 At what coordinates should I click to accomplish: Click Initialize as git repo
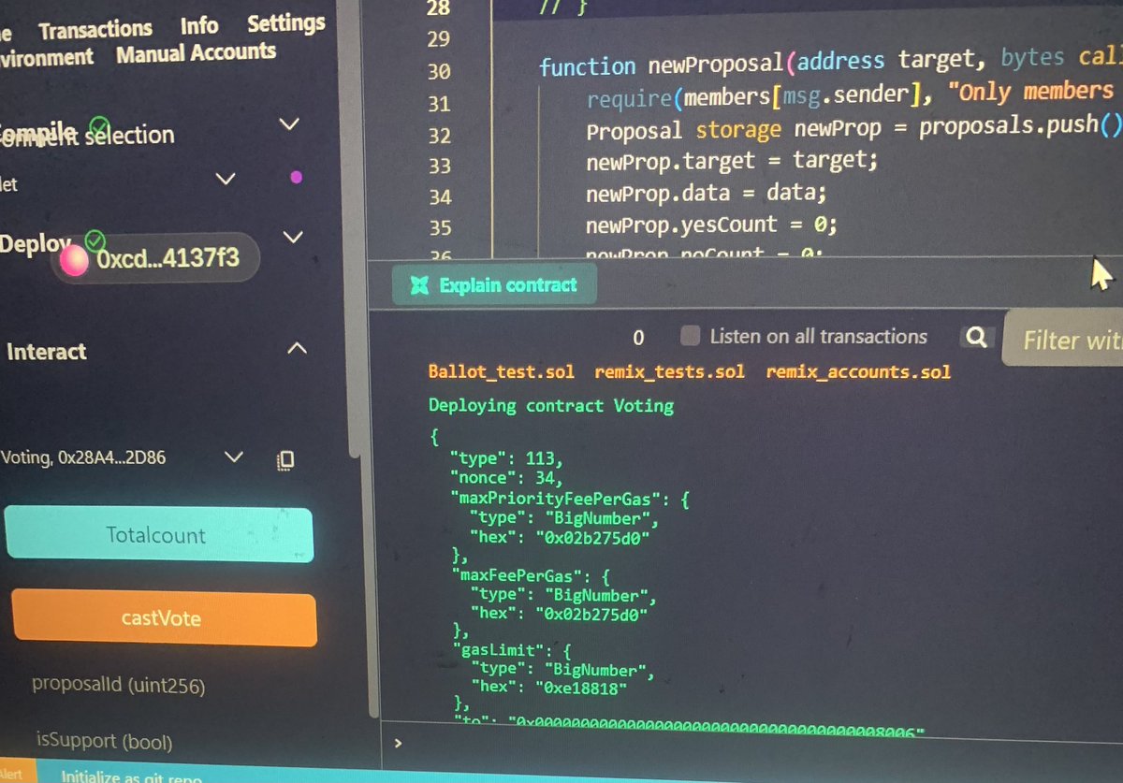130,776
